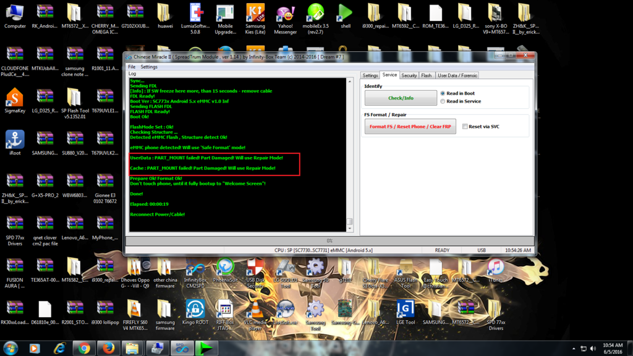
Task: Select the ROM_TE36... file on the desktop
Action: [436, 16]
